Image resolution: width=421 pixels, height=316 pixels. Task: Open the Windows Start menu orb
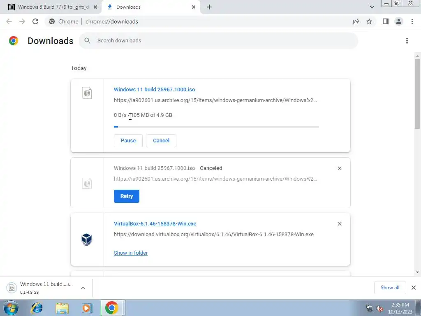11,308
